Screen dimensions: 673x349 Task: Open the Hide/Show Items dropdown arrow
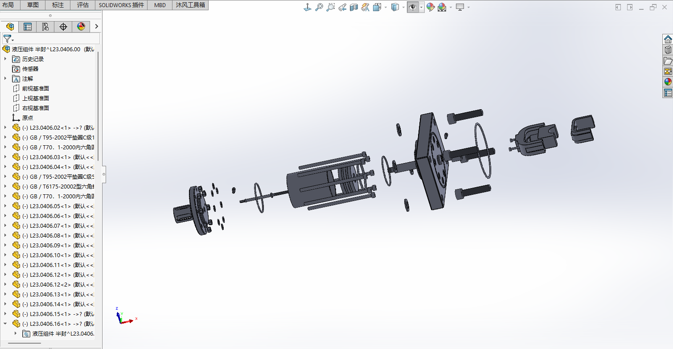(422, 7)
